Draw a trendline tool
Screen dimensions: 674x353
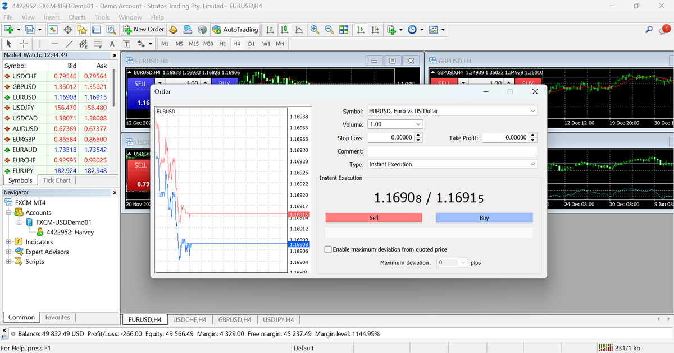(x=69, y=44)
